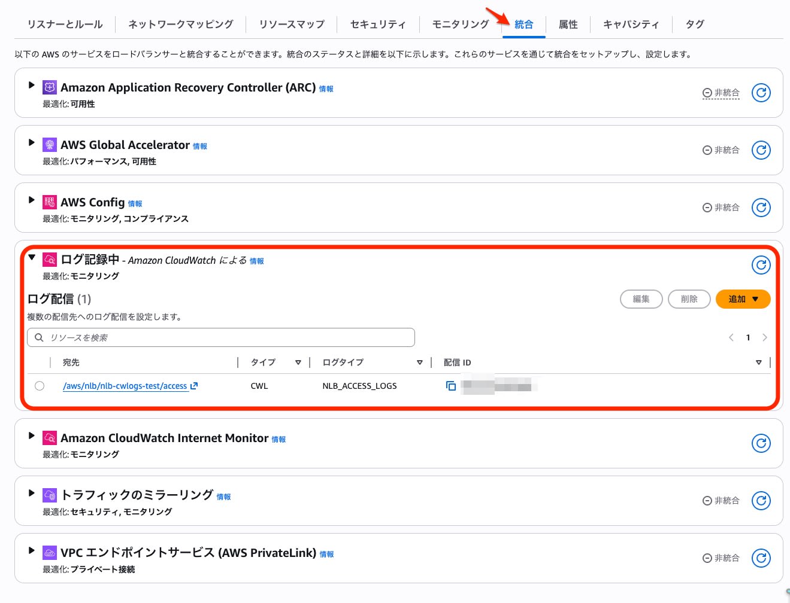
Task: Open 情報 link next to Amazon ARC
Action: tap(326, 89)
